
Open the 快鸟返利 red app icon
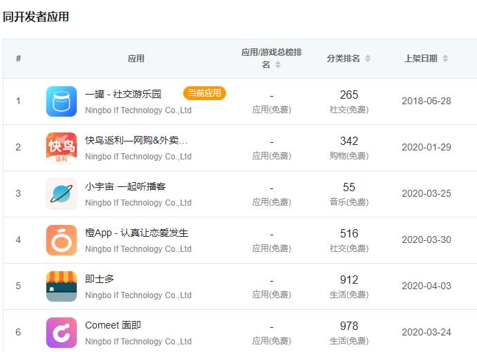[x=62, y=148]
